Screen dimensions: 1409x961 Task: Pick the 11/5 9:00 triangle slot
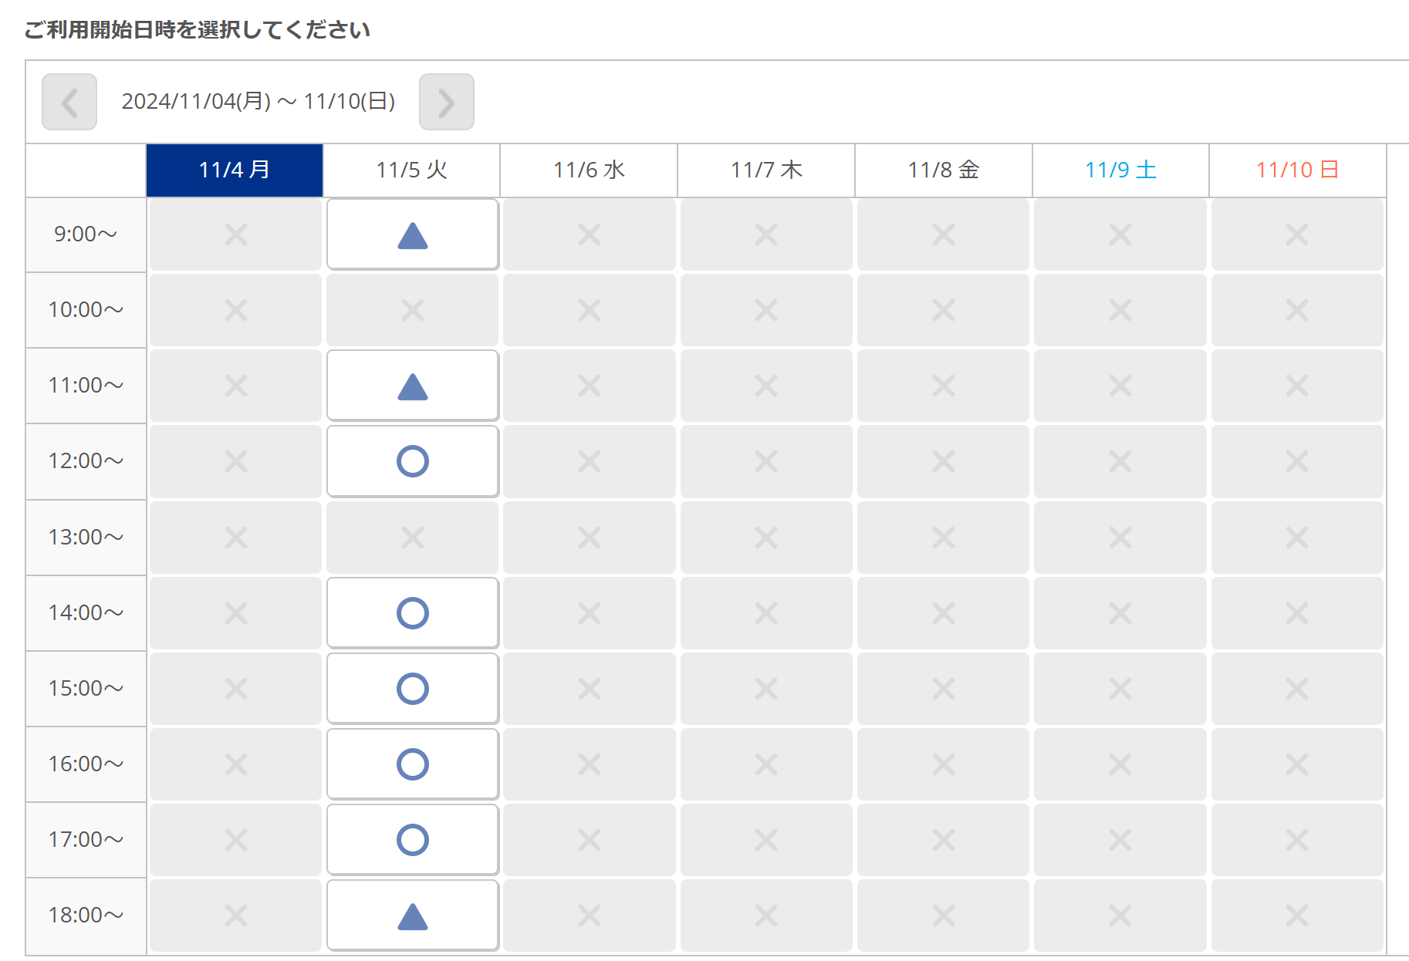[x=413, y=234]
